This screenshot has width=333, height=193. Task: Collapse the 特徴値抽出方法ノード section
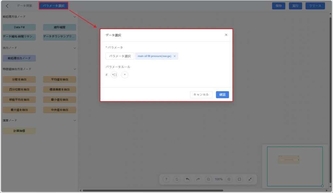point(74,69)
